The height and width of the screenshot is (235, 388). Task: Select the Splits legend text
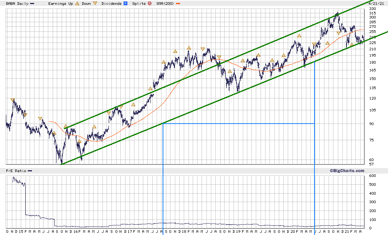pyautogui.click(x=139, y=3)
